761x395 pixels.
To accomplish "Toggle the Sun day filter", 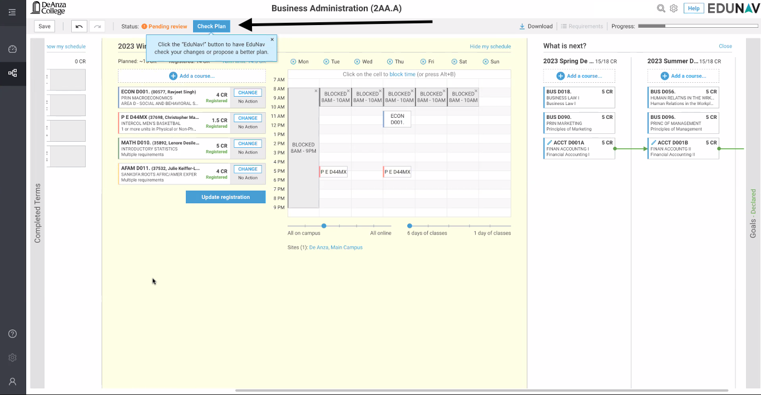I will [486, 62].
